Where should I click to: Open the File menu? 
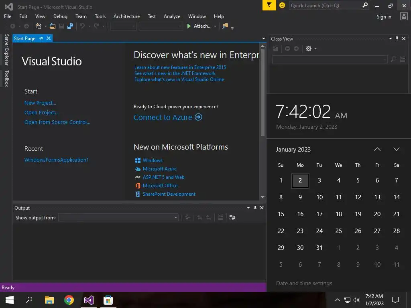click(8, 16)
